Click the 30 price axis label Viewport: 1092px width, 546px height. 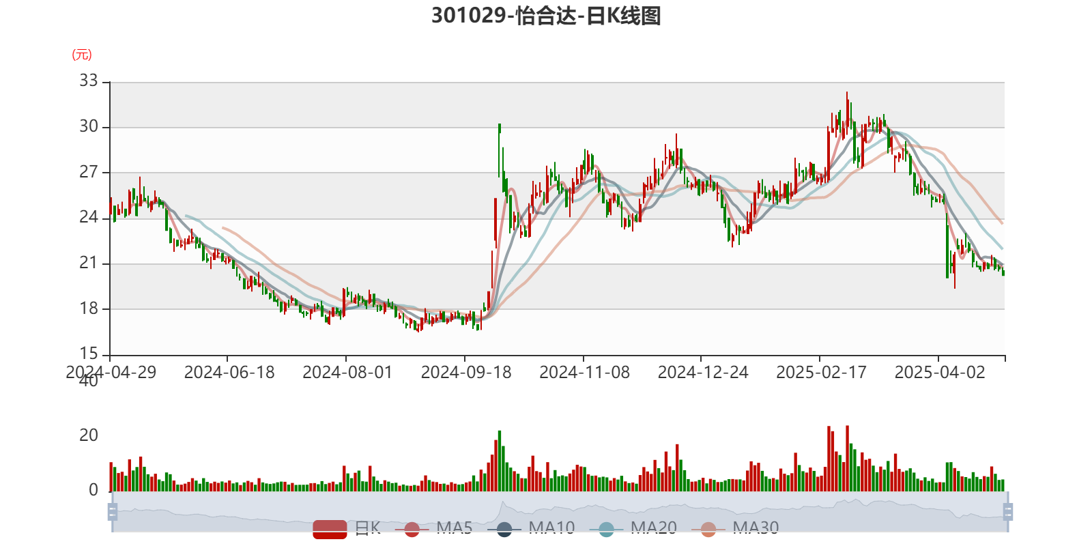[89, 126]
